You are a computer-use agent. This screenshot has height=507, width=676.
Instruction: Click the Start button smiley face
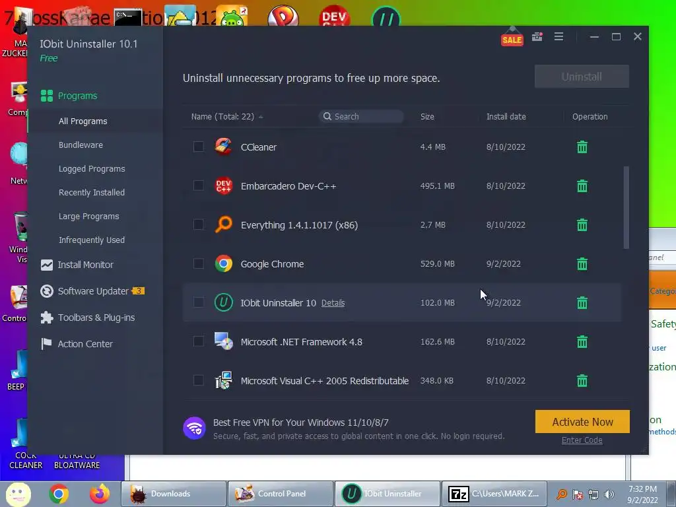coord(18,494)
